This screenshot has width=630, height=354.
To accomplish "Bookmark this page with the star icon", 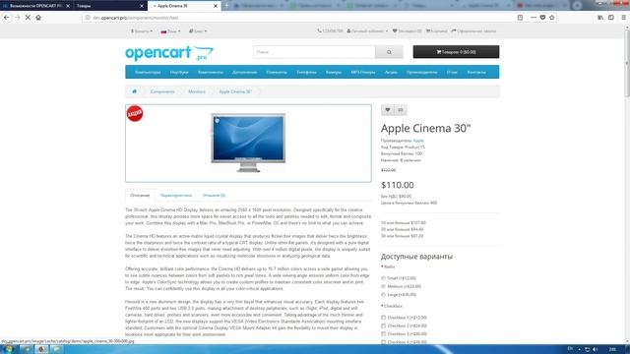I will coord(552,18).
